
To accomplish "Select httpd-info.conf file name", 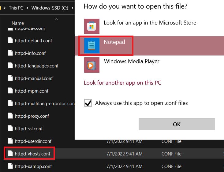I will pyautogui.click(x=30, y=53).
